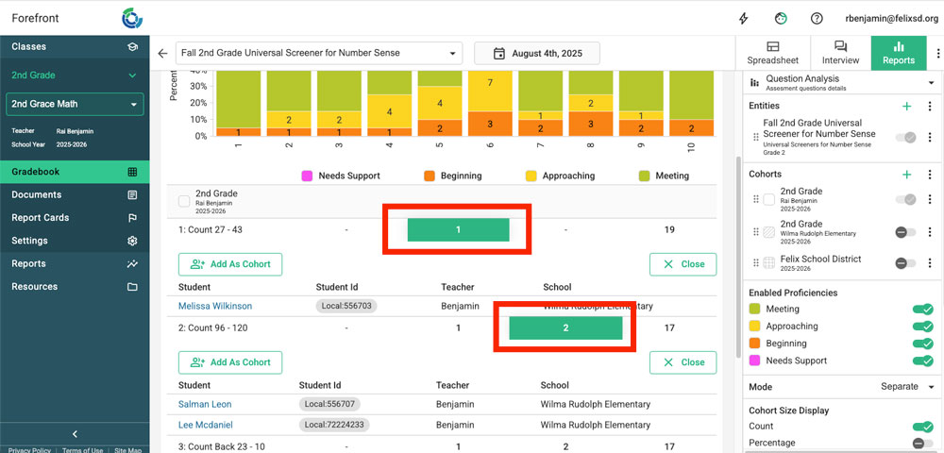Open Melissa Wilkinson's student link
This screenshot has width=944, height=453.
(x=215, y=306)
